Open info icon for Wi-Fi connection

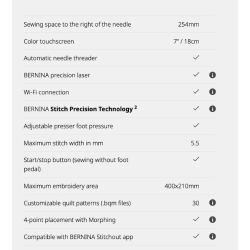tap(212, 92)
